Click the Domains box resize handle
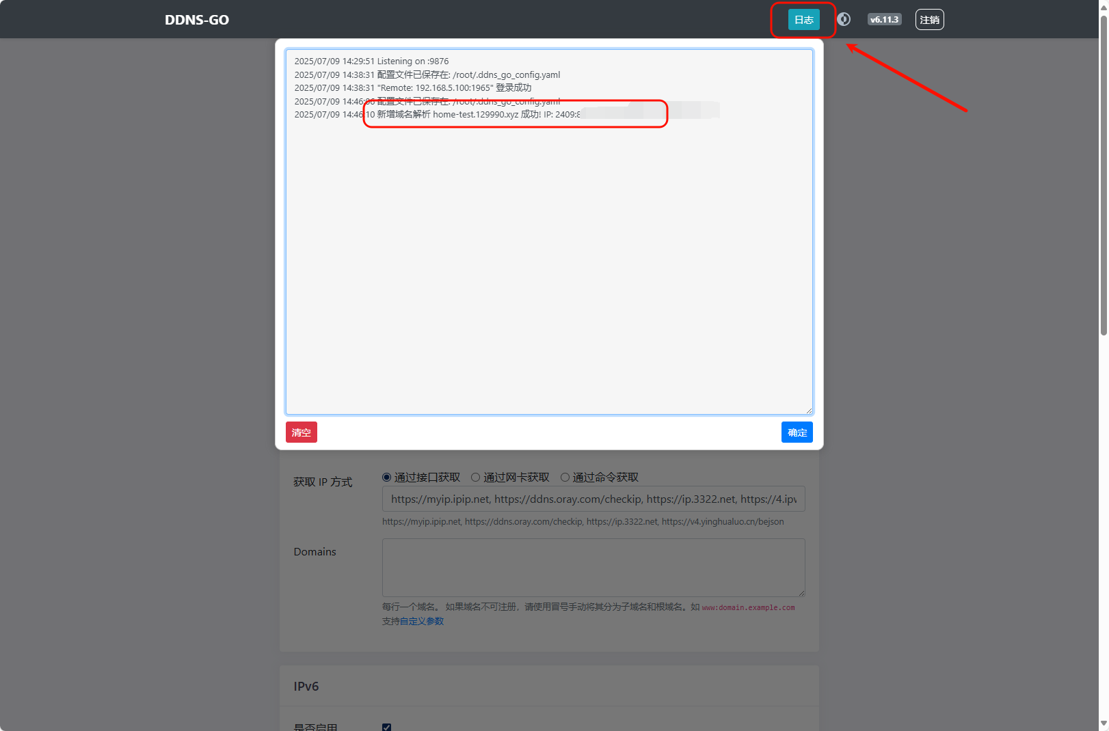1109x731 pixels. point(801,593)
